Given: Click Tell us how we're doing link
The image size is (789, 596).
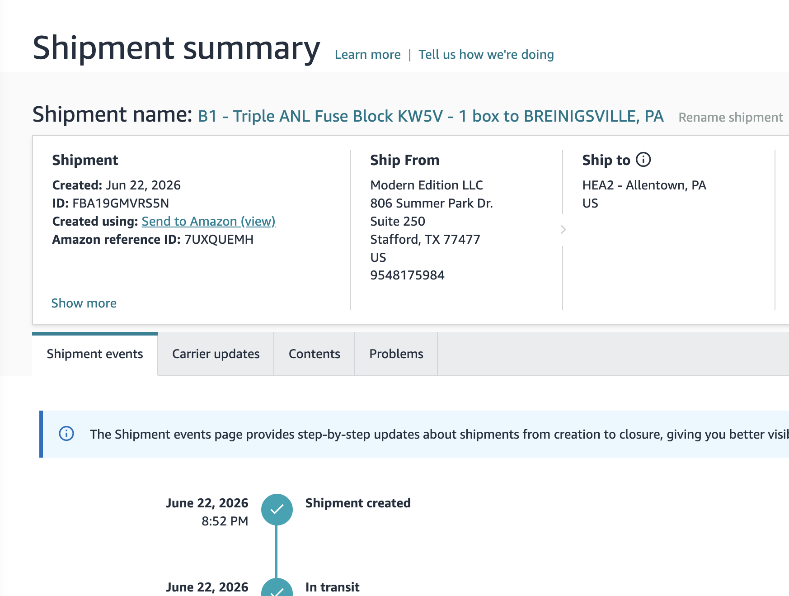Looking at the screenshot, I should 486,55.
